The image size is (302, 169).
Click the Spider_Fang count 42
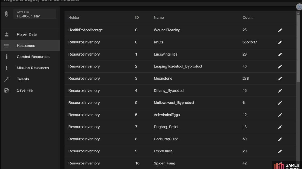245,163
